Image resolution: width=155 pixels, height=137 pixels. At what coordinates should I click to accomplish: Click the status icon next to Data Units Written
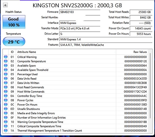[x=6, y=83]
